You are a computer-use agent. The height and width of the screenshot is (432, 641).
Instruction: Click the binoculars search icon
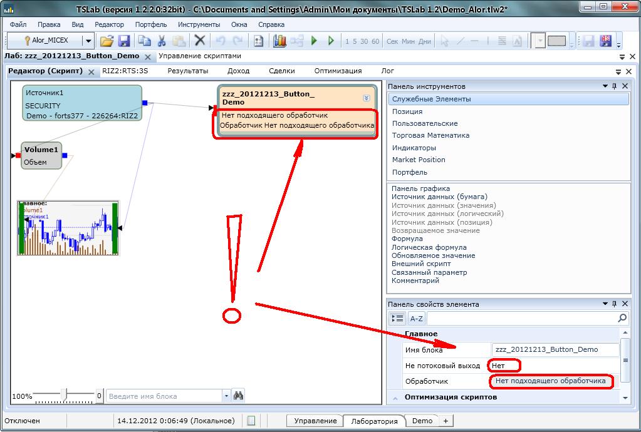[x=238, y=396]
